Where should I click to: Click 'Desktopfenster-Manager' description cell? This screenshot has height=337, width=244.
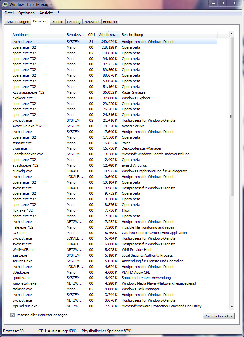tap(142, 148)
